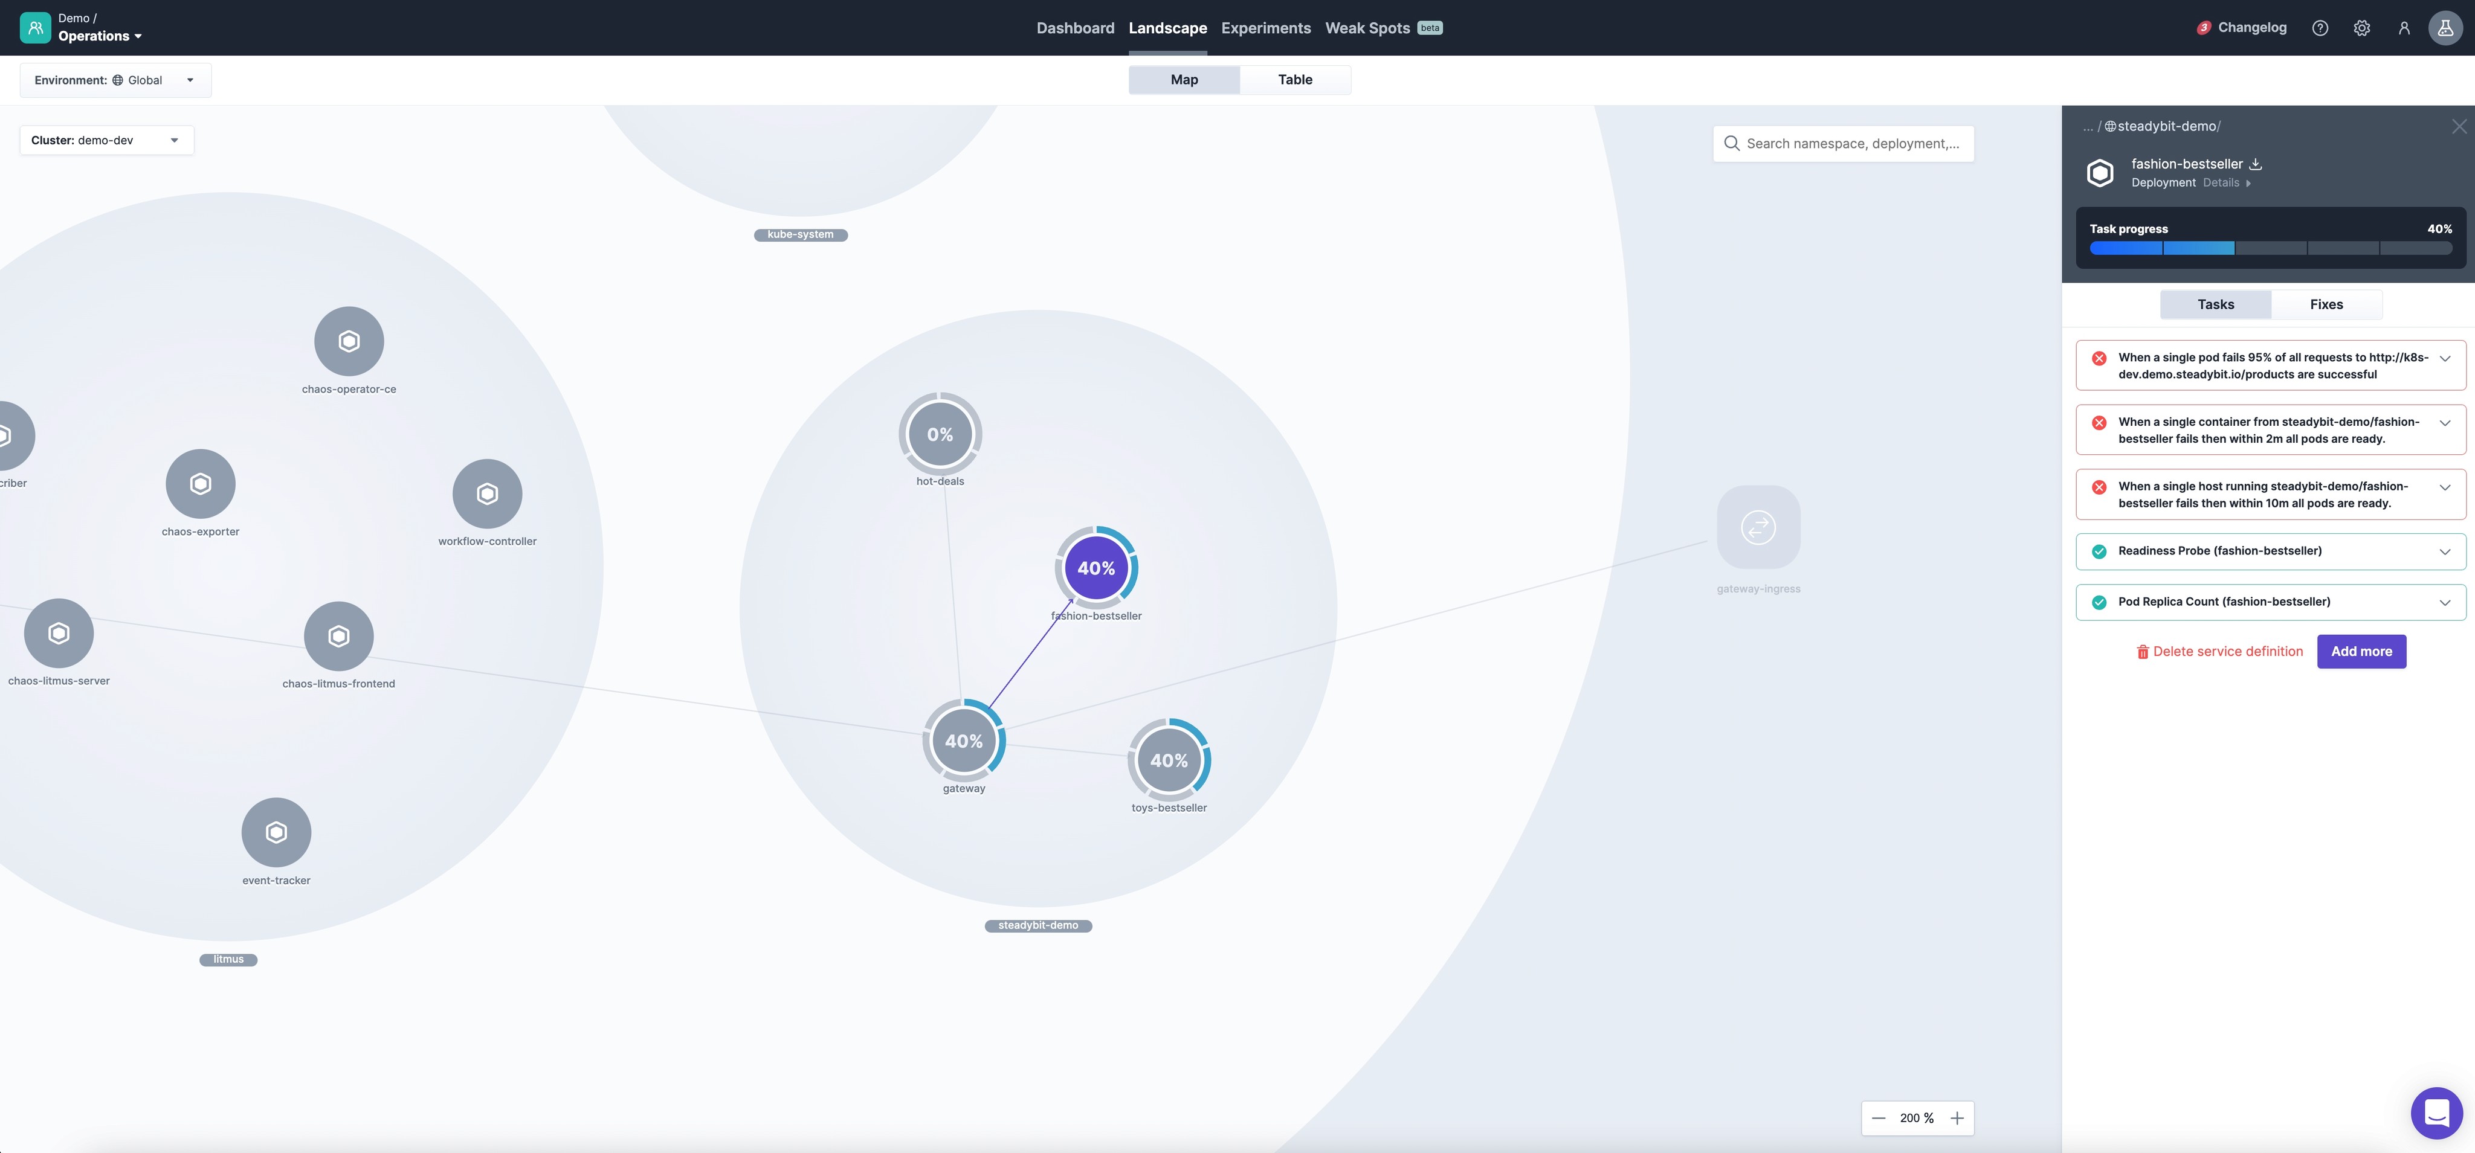This screenshot has width=2475, height=1153.
Task: Go to the Dashboard tab
Action: tap(1075, 28)
